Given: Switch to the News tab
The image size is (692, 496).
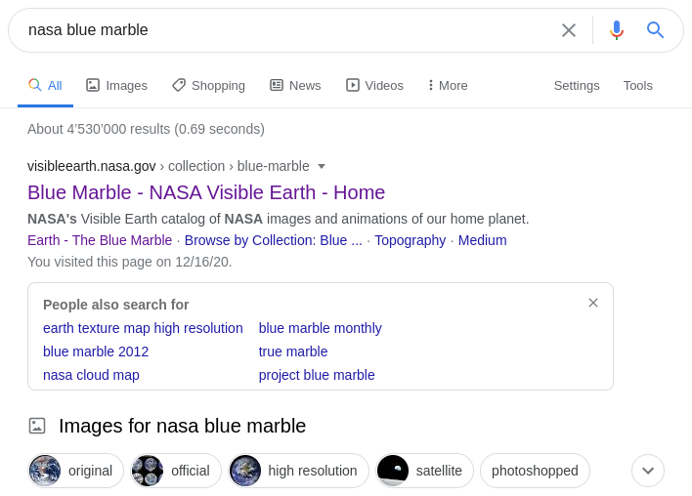Looking at the screenshot, I should click(295, 86).
